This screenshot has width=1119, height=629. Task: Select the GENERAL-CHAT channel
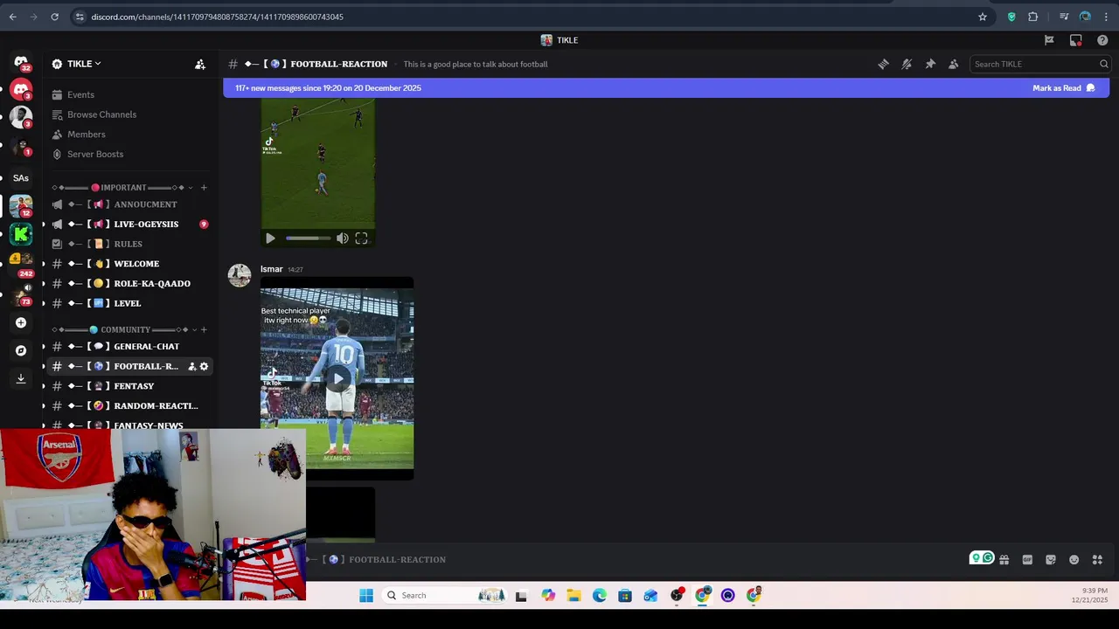[128, 347]
